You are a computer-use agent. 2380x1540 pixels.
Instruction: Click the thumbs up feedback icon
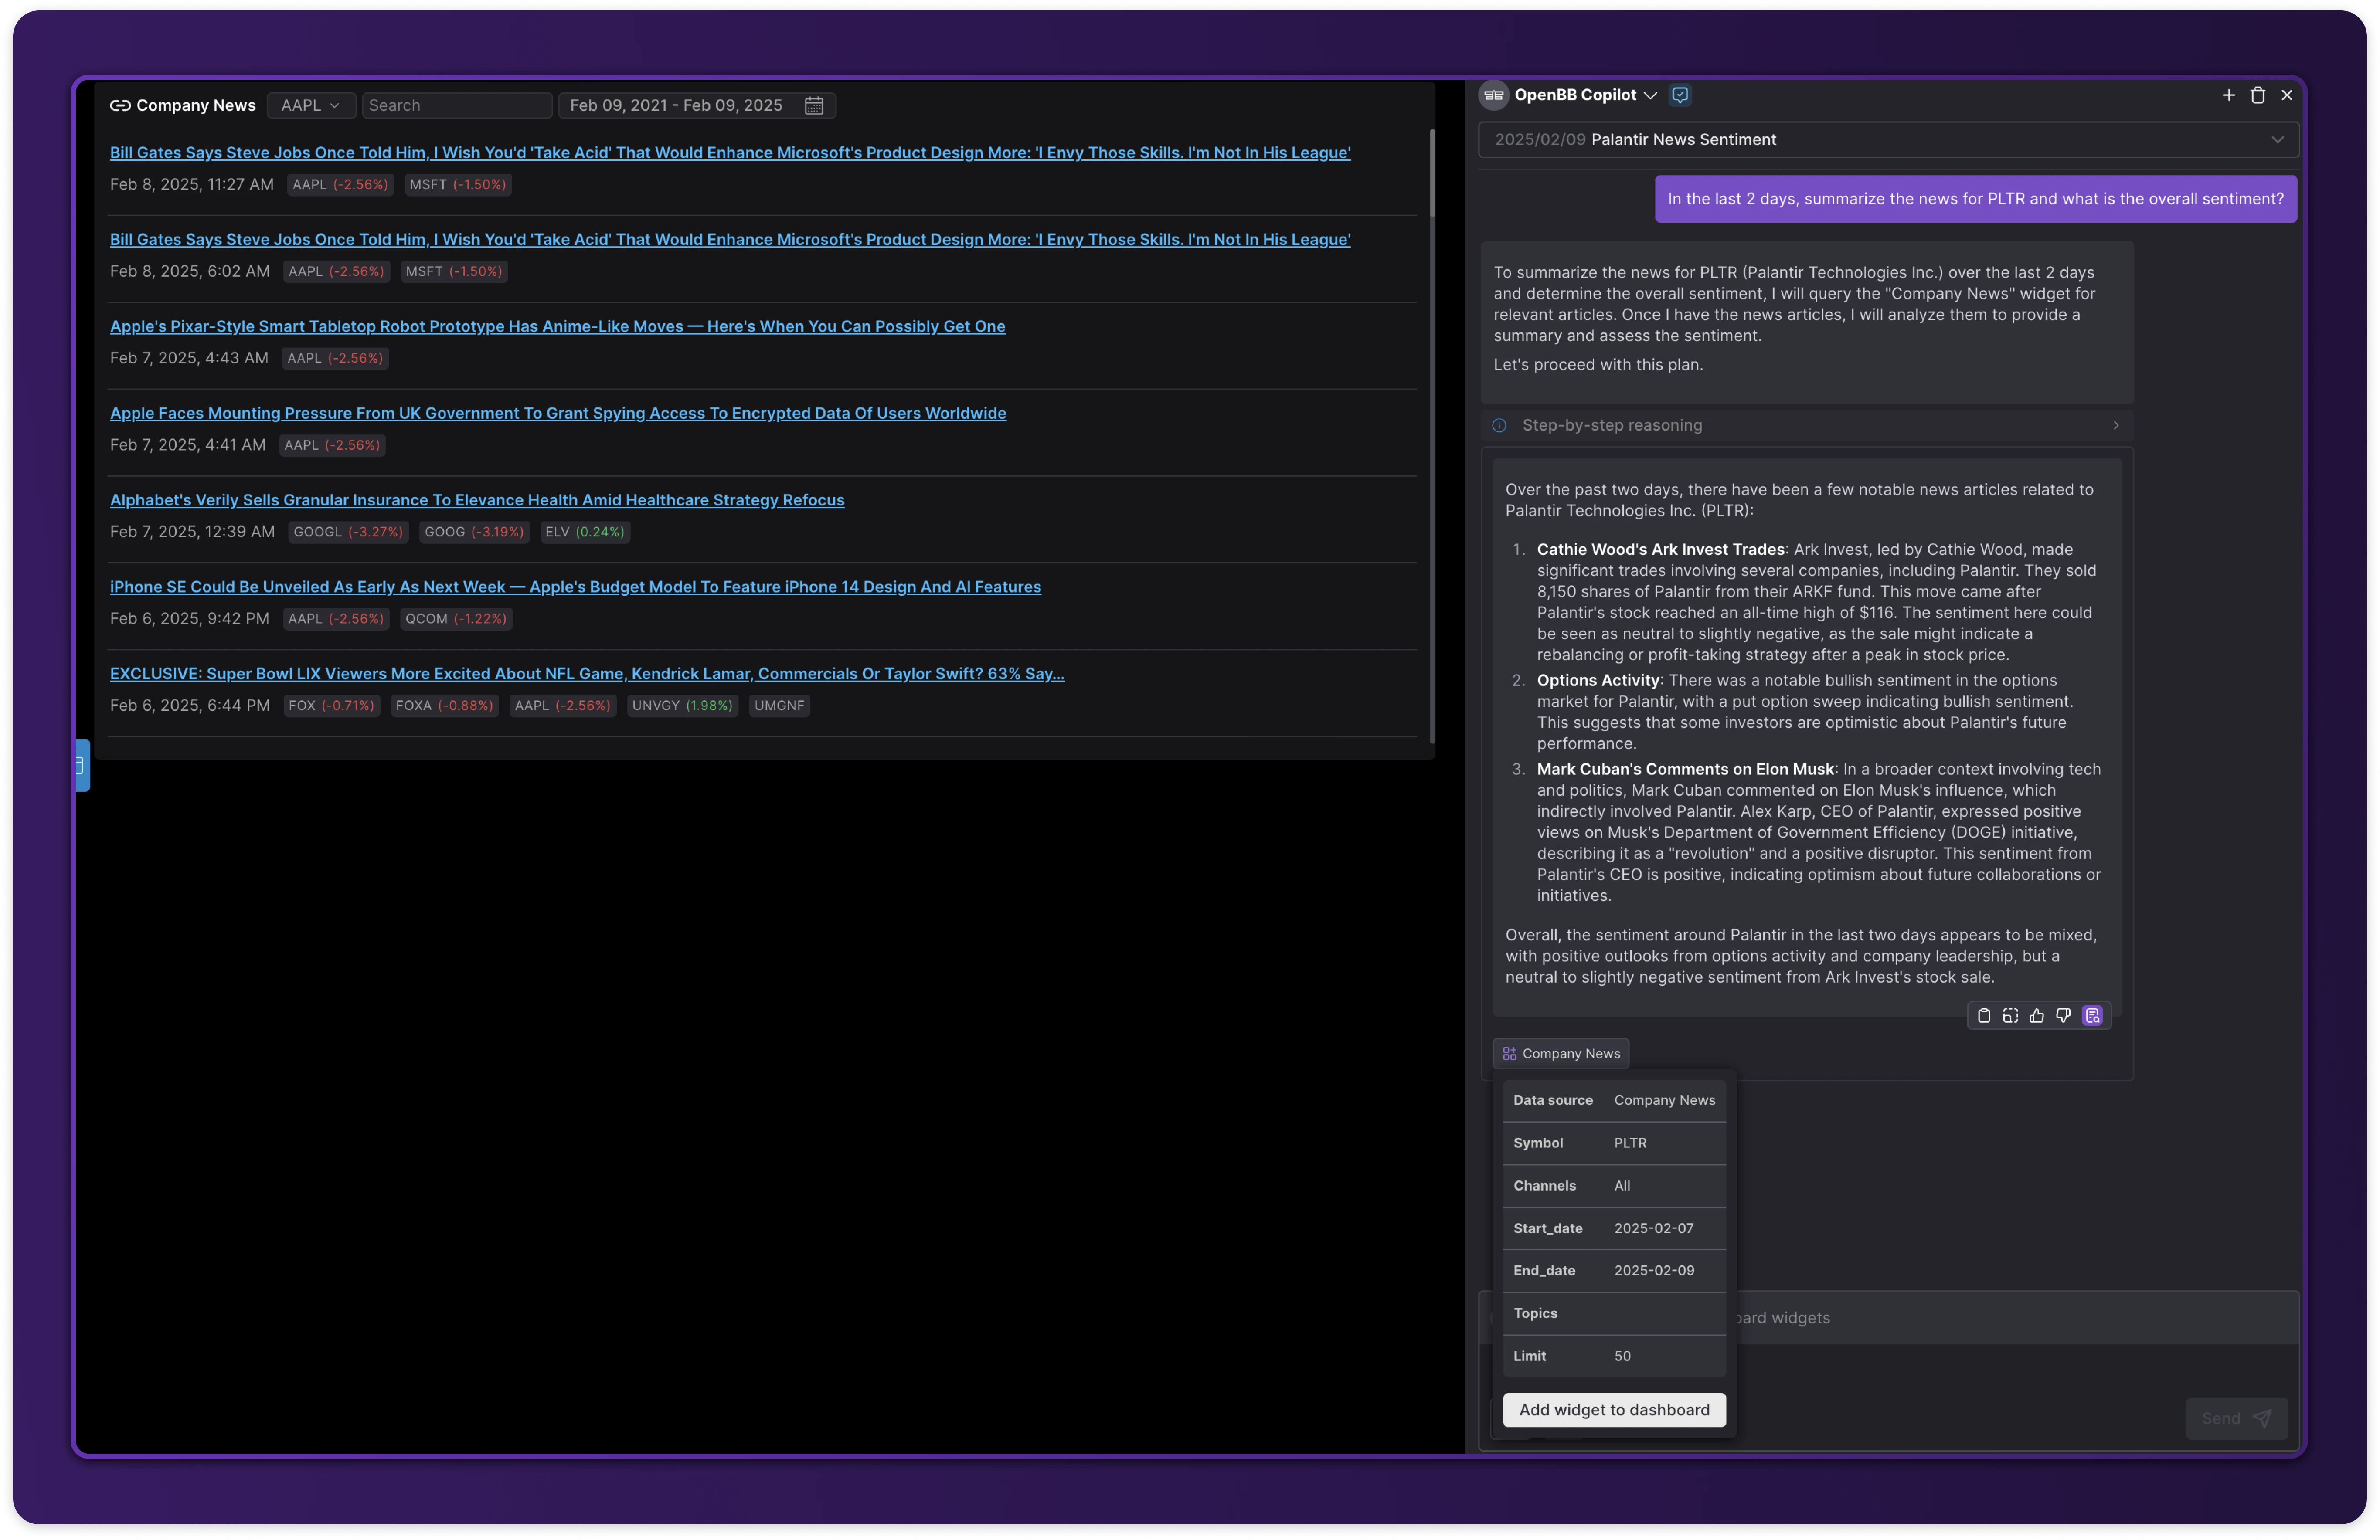pyautogui.click(x=2037, y=1016)
